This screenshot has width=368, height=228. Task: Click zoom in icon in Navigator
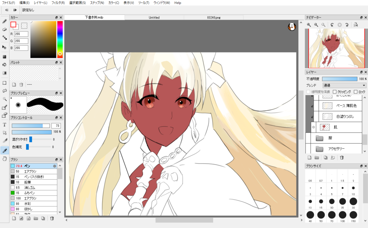pyautogui.click(x=309, y=25)
